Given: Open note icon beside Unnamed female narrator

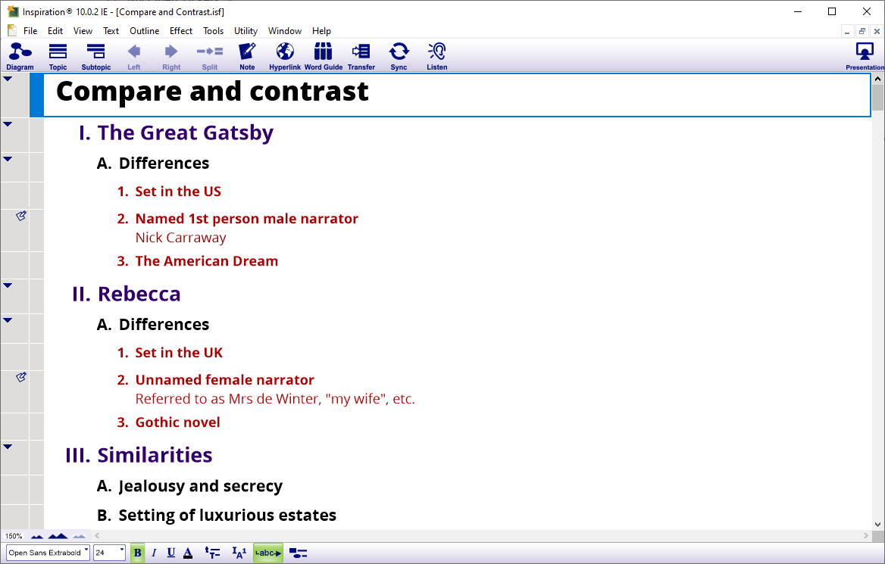Looking at the screenshot, I should point(21,377).
